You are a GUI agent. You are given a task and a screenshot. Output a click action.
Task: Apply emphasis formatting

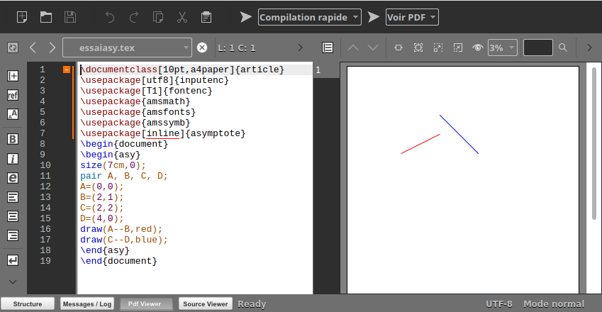point(13,178)
